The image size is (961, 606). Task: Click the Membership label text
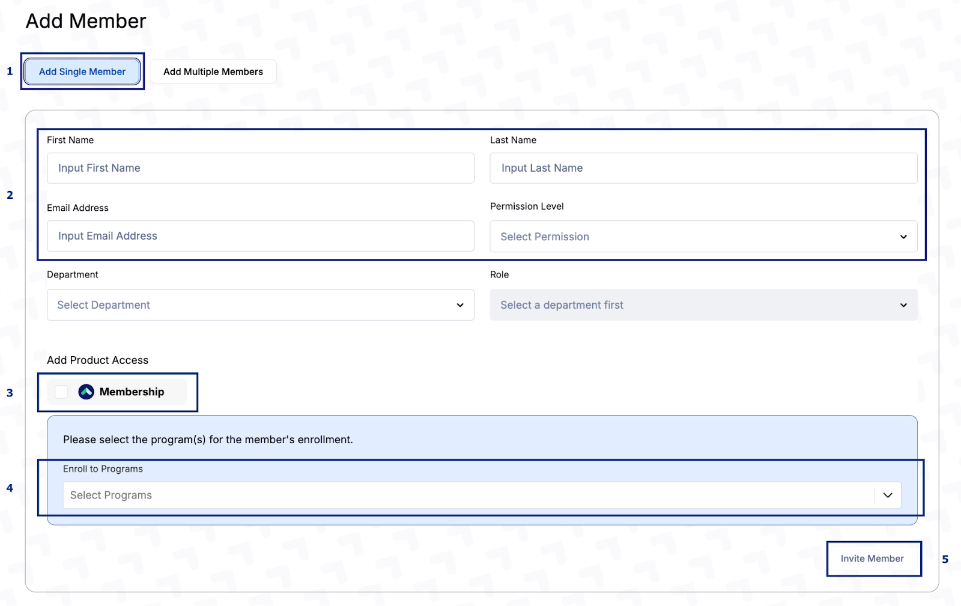point(132,392)
